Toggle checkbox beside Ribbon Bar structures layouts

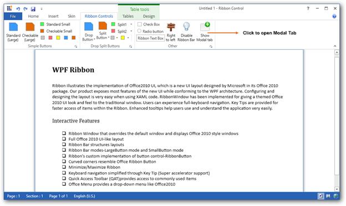pos(64,145)
